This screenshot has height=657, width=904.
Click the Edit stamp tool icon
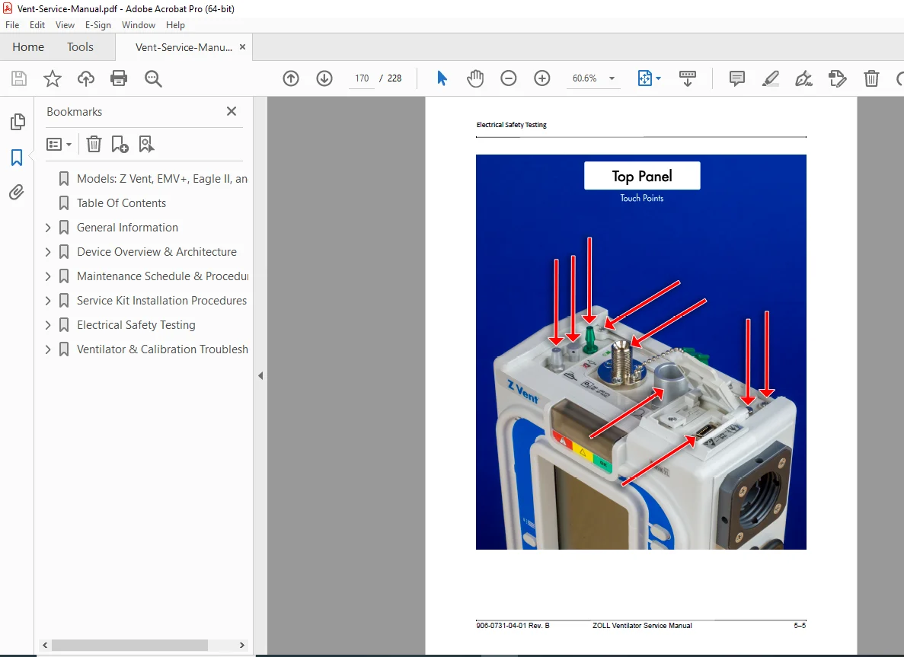[837, 78]
